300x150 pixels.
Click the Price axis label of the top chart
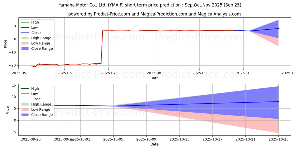click(5, 44)
